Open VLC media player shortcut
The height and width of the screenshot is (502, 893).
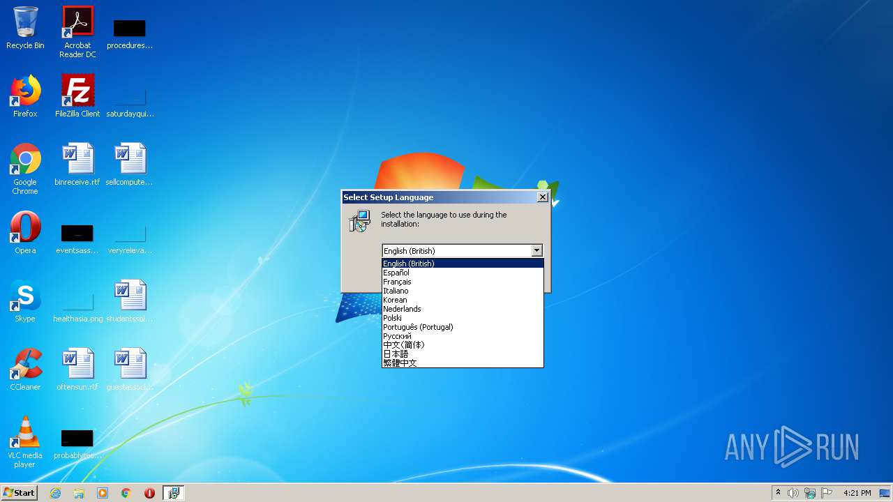coord(25,442)
